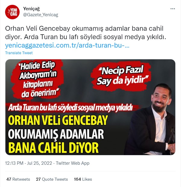Image resolution: width=181 pixels, height=187 pixels.
Task: Open the three-dot more options menu
Action: [173, 9]
